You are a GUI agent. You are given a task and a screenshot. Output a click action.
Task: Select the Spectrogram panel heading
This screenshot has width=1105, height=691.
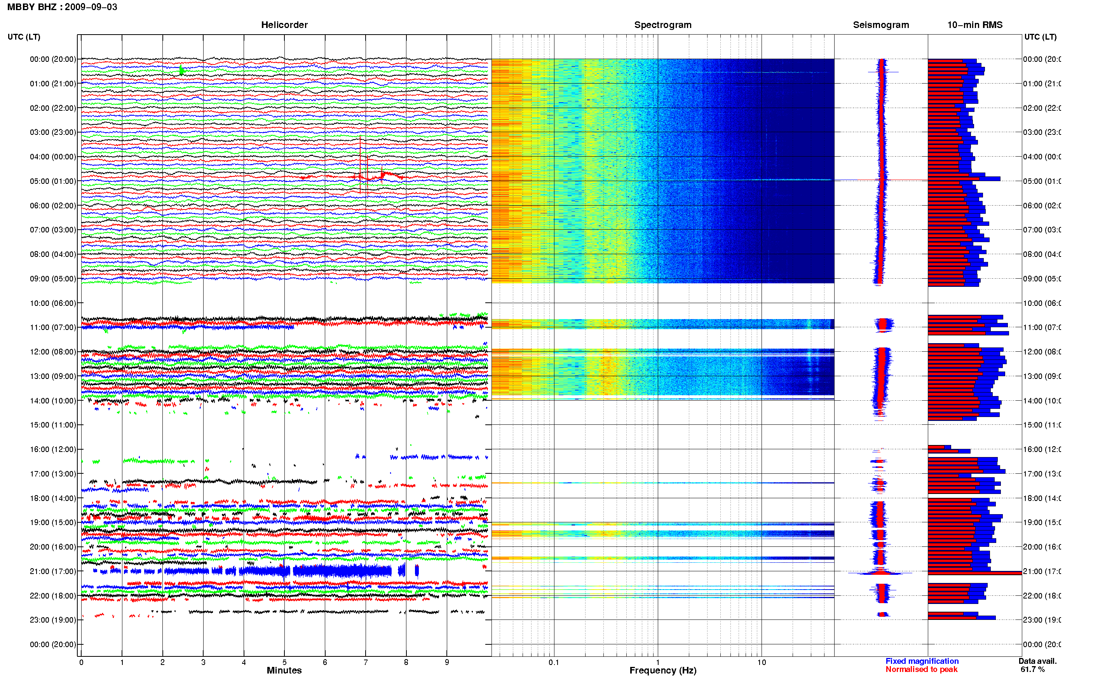pyautogui.click(x=663, y=25)
